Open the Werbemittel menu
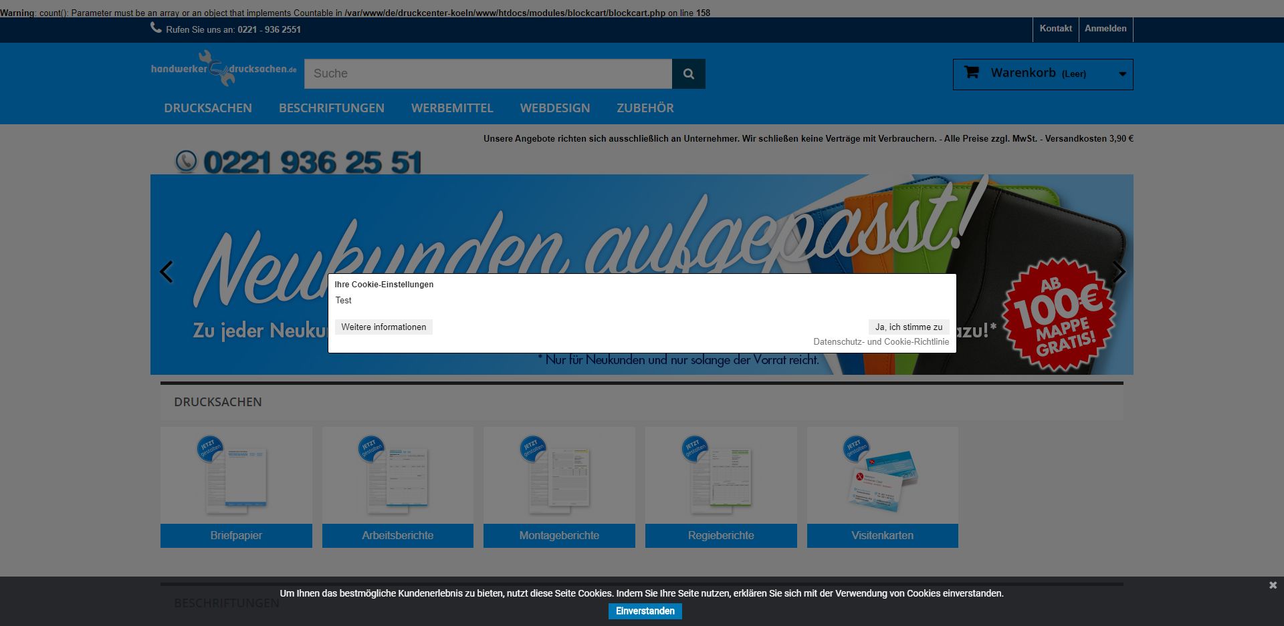The width and height of the screenshot is (1284, 626). tap(452, 108)
